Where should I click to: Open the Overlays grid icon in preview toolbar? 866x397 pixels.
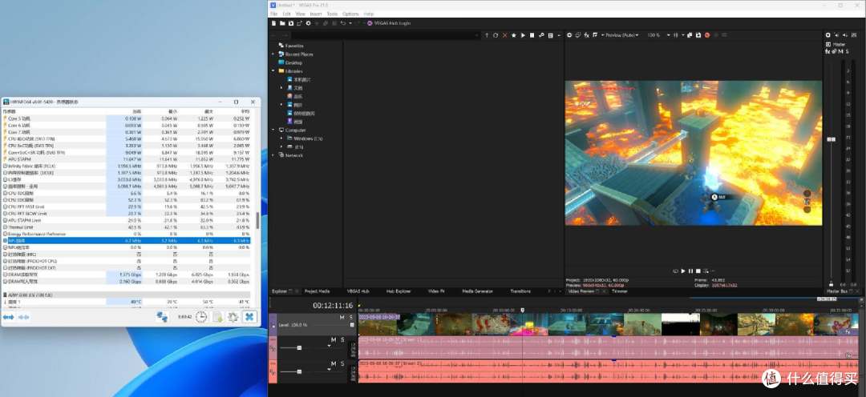tap(676, 35)
